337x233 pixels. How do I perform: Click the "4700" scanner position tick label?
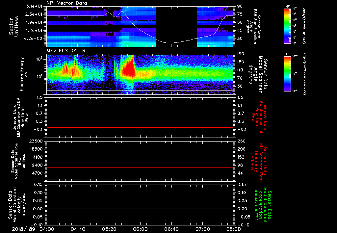coord(38,173)
